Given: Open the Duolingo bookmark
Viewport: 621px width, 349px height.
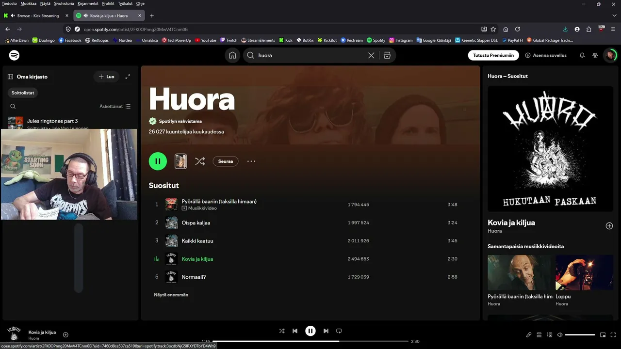Looking at the screenshot, I should 43,40.
